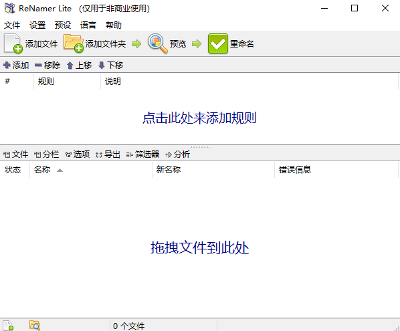Remove the rule via the 移除 minus icon

click(x=38, y=66)
